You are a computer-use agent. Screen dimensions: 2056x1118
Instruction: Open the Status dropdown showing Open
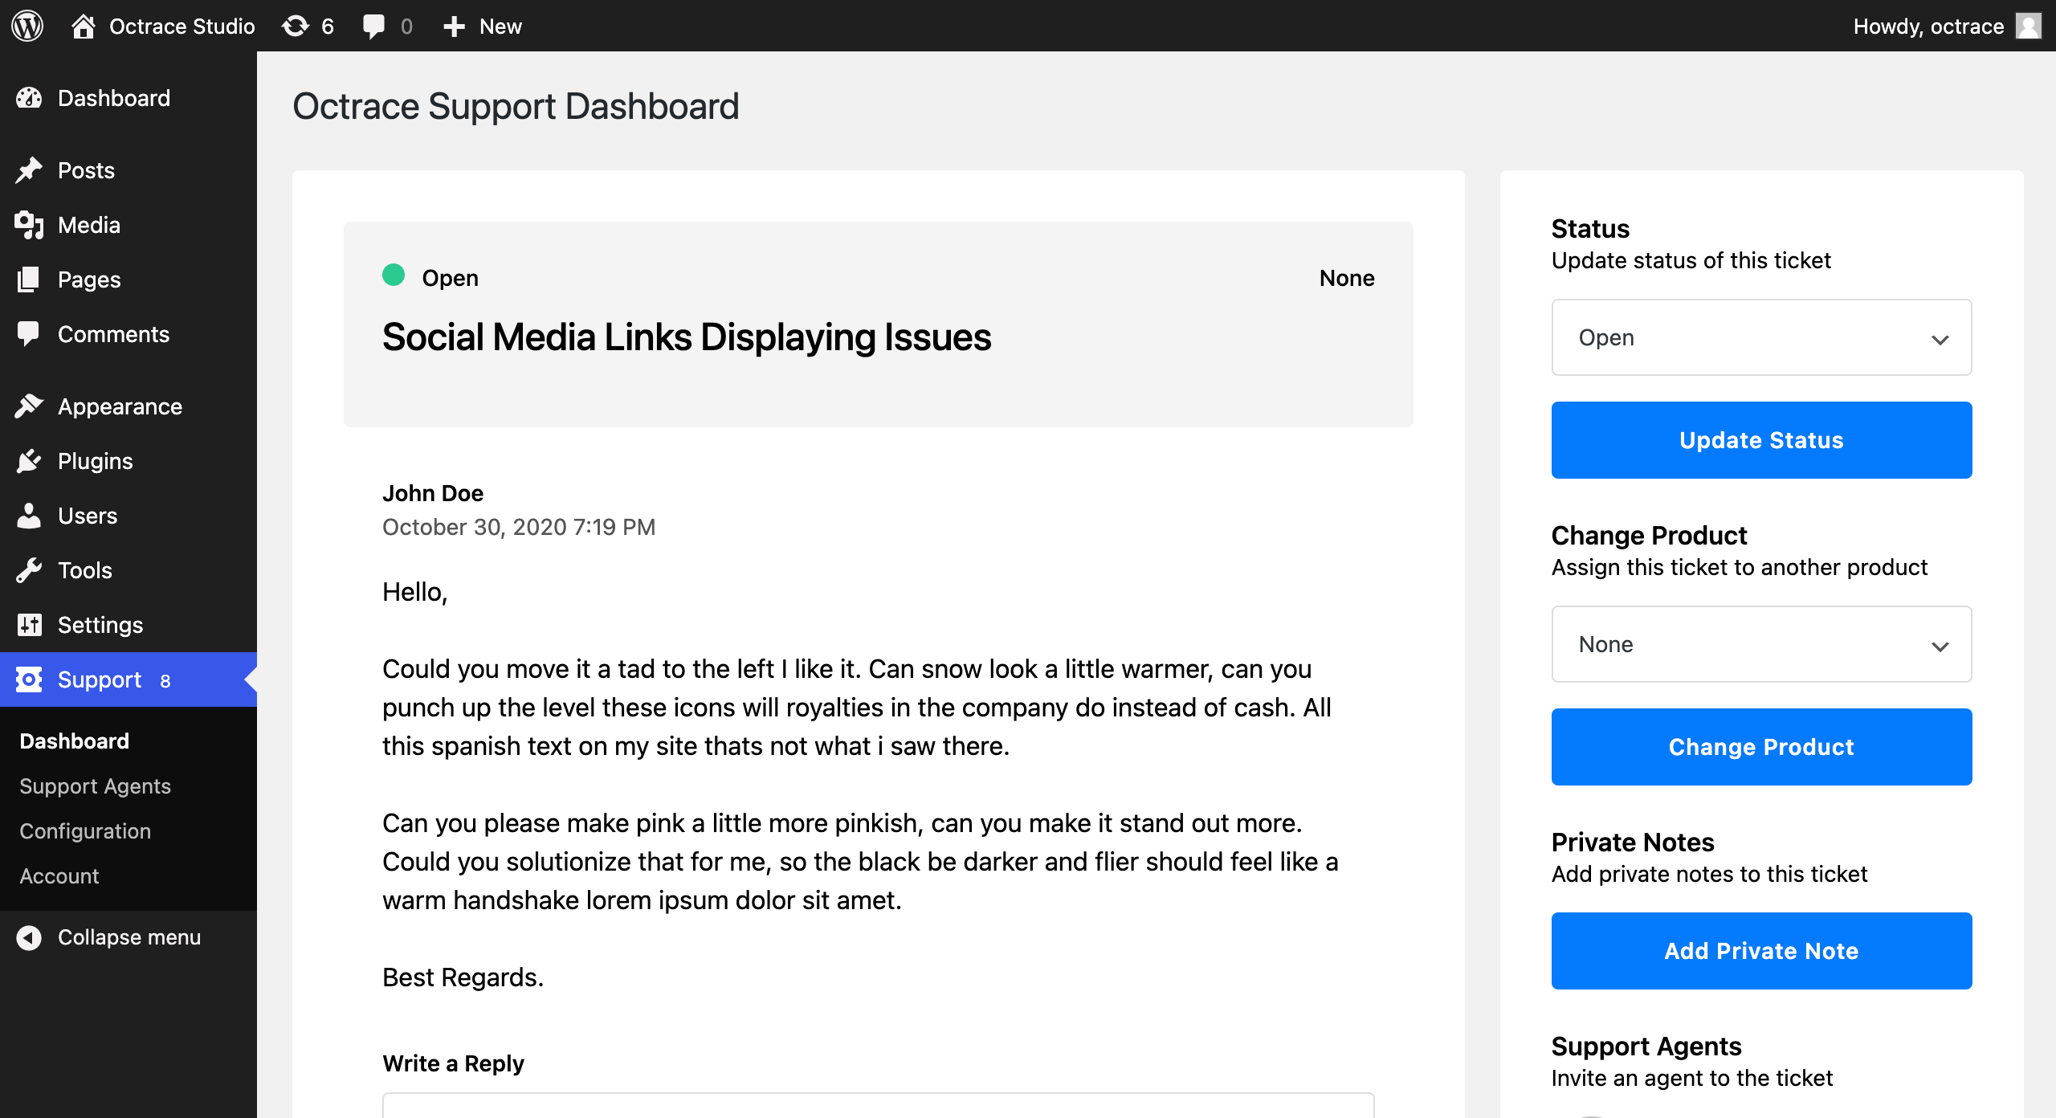coord(1761,337)
